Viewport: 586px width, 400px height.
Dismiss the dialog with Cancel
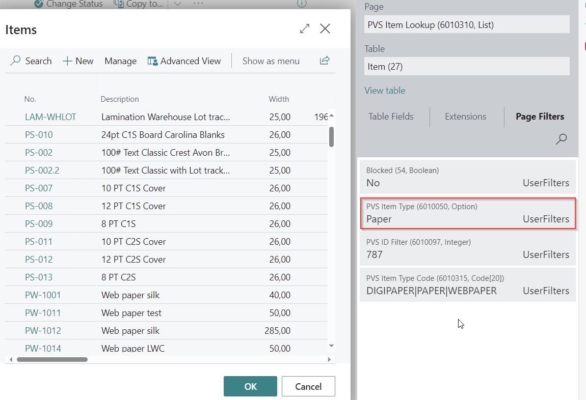(x=308, y=386)
